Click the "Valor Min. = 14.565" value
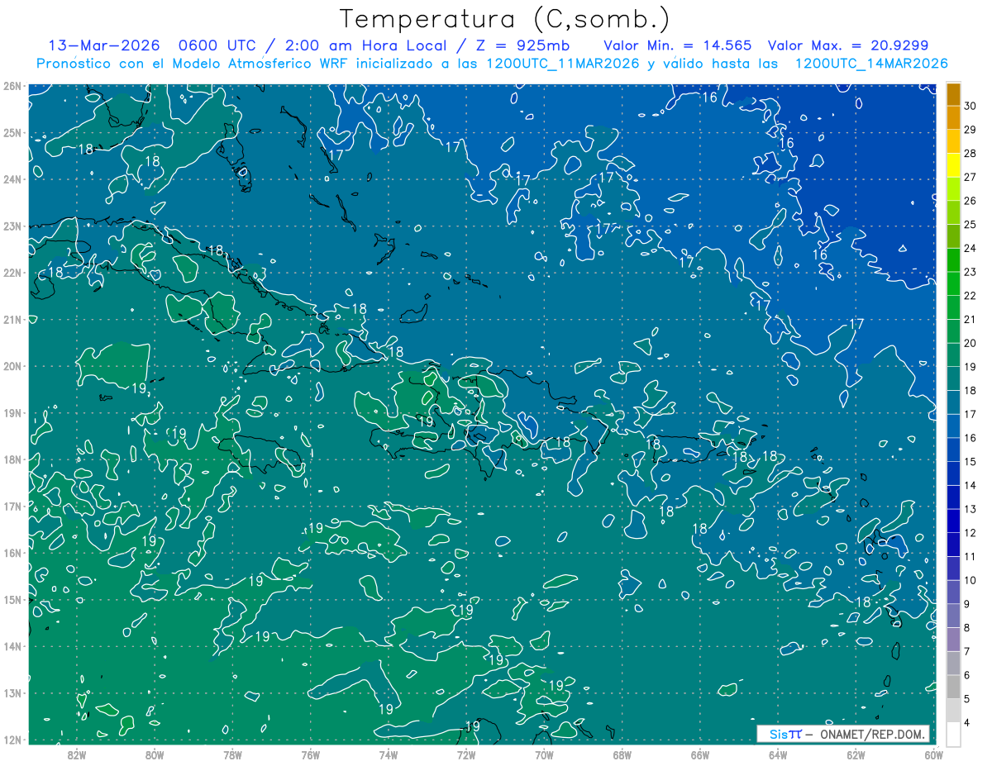 click(677, 45)
